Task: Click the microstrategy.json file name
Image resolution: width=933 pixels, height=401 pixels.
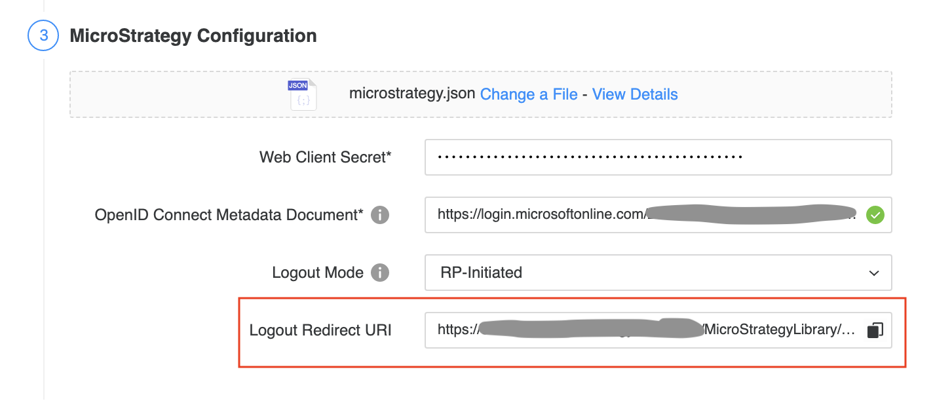Action: pos(411,94)
